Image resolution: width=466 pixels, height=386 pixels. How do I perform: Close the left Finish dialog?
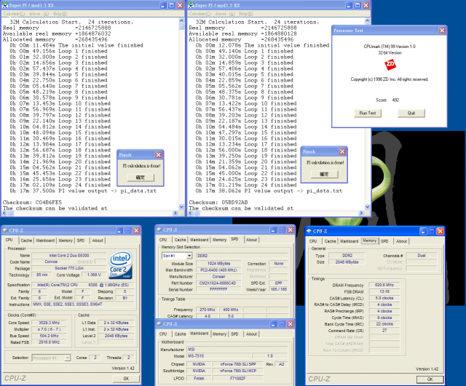point(159,154)
